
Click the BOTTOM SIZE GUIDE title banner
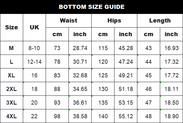(91, 7)
